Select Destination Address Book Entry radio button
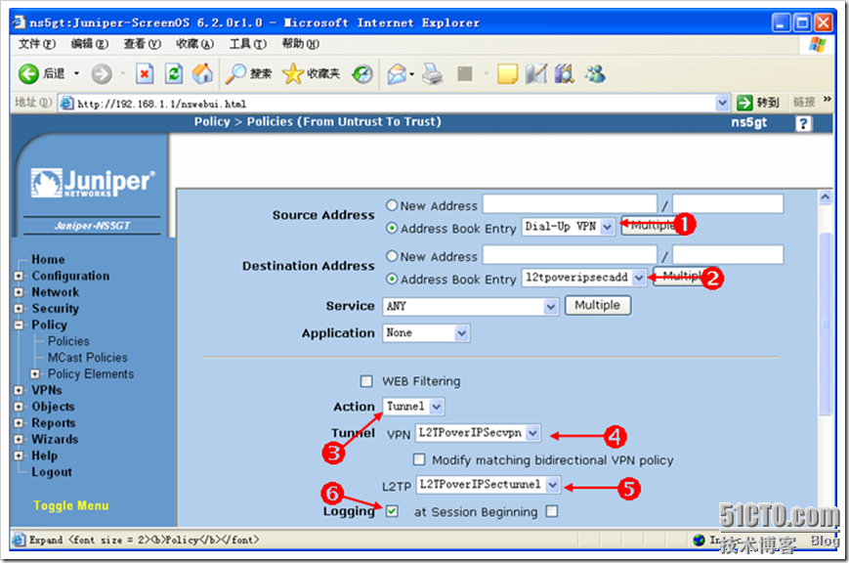The height and width of the screenshot is (563, 849). tap(392, 280)
